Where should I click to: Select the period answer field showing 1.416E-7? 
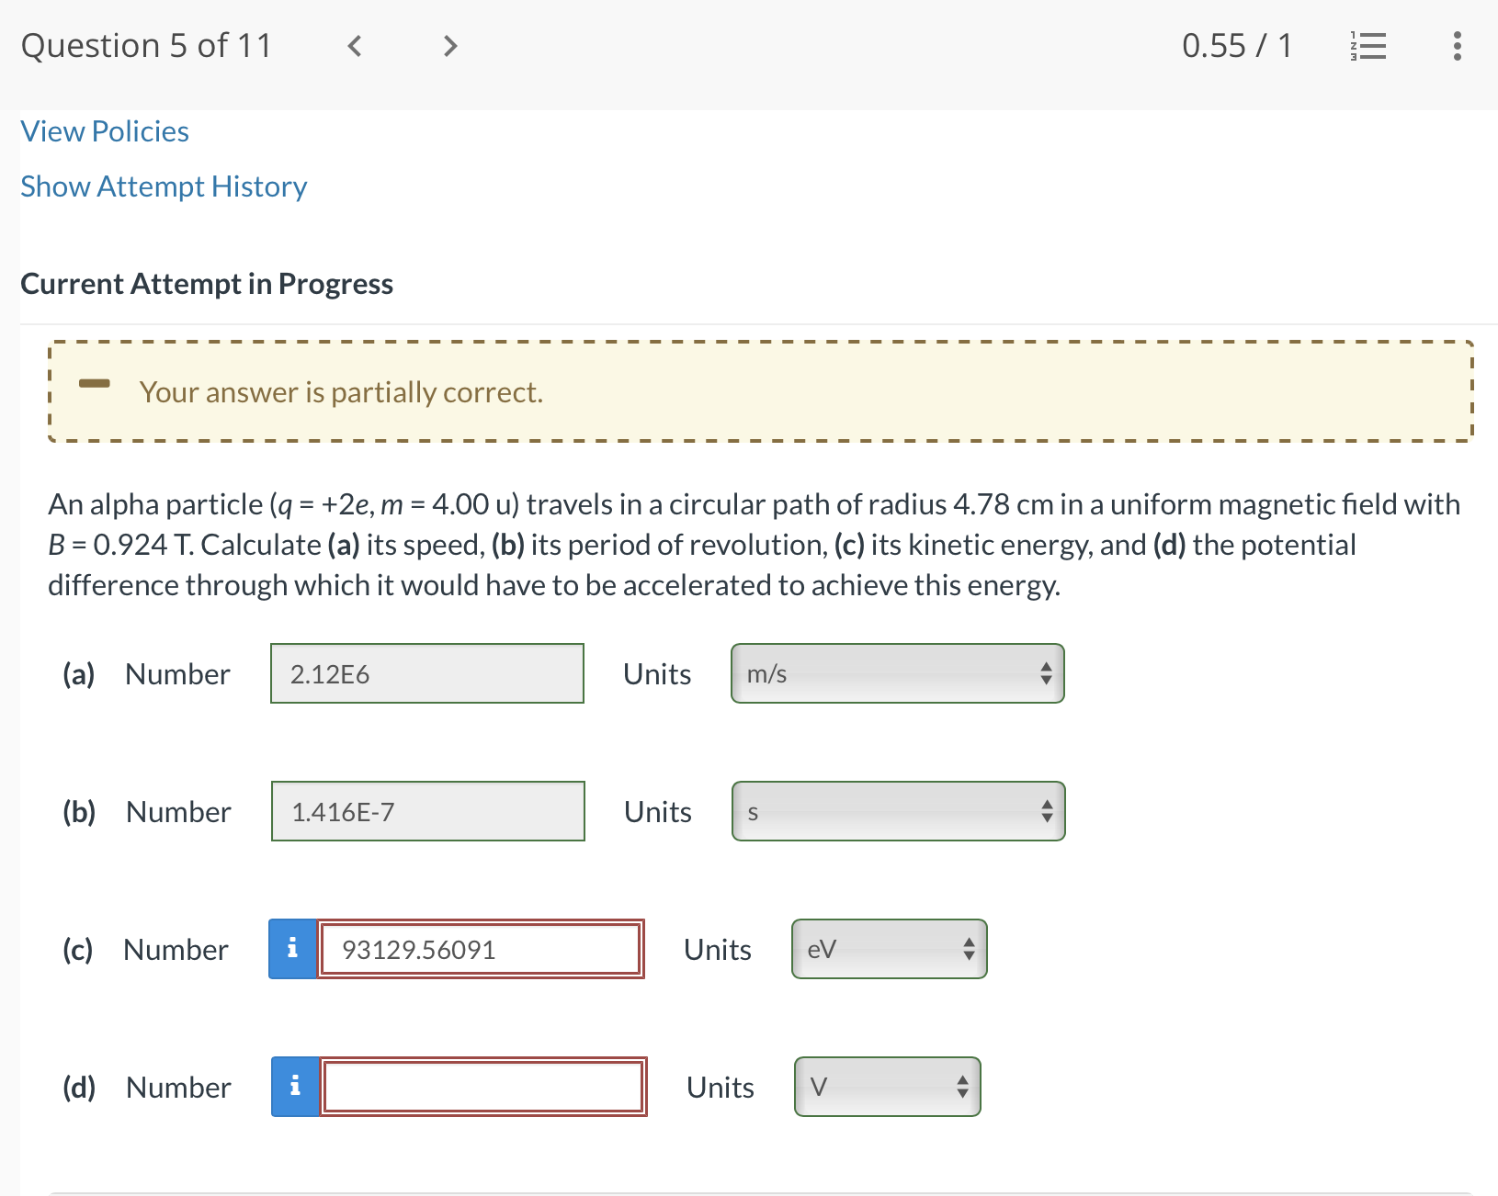pos(426,811)
